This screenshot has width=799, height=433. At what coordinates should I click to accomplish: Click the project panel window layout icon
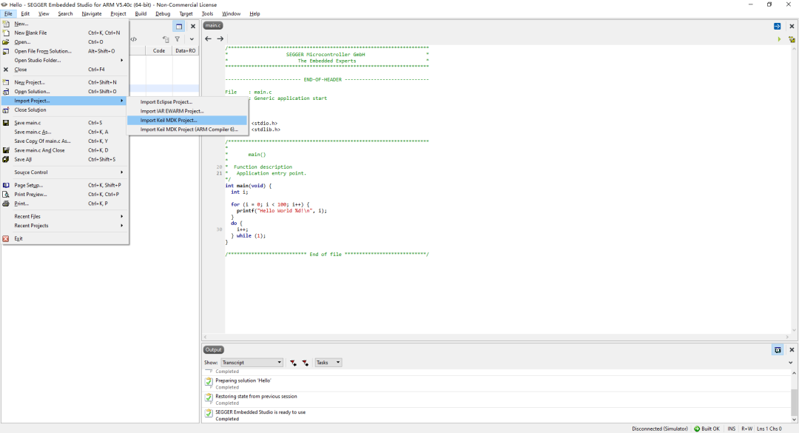click(x=179, y=26)
